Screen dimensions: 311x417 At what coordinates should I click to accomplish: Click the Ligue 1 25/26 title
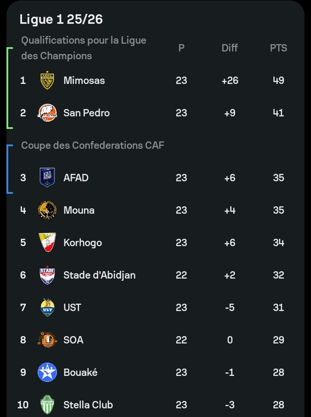point(61,19)
